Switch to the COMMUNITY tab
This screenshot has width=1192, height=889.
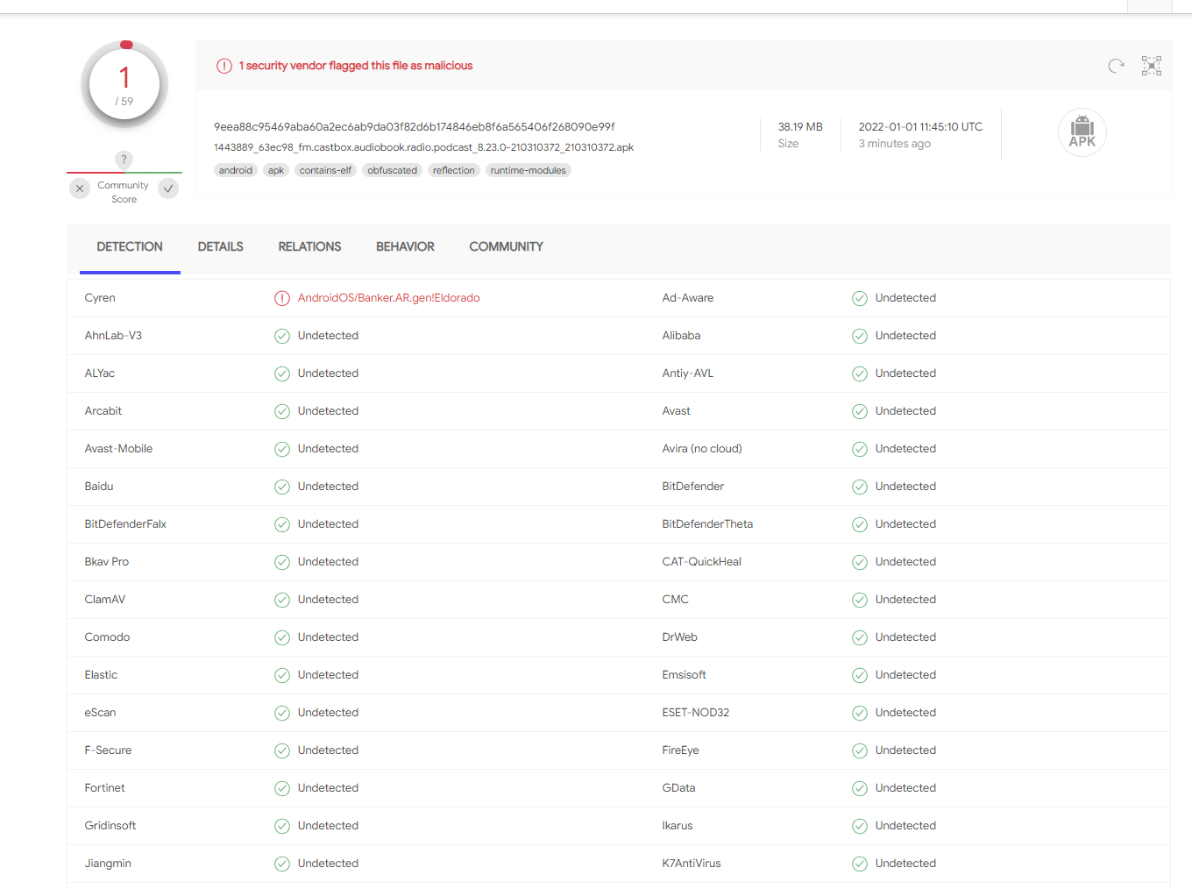(506, 246)
